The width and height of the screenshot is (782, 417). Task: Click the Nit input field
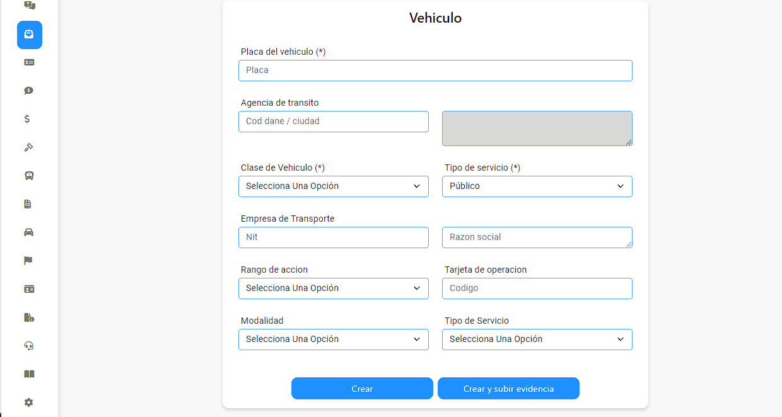[x=334, y=237]
